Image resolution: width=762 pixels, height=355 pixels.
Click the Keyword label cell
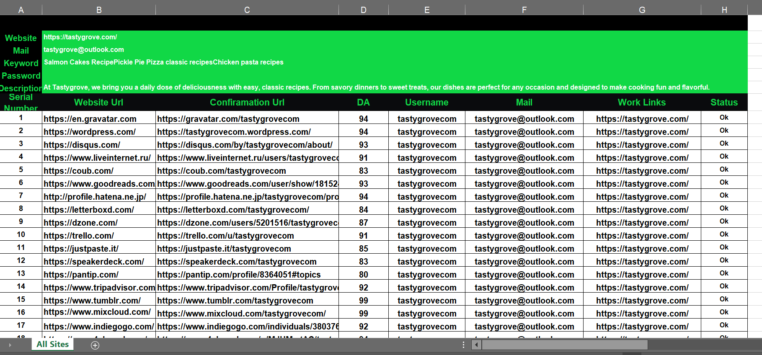[x=21, y=63]
